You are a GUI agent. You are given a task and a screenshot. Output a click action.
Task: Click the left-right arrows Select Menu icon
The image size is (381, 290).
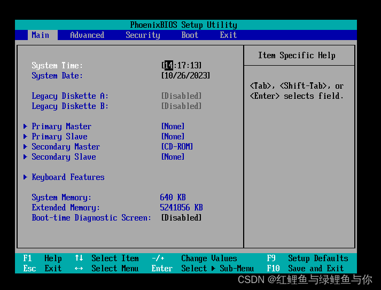pos(79,269)
